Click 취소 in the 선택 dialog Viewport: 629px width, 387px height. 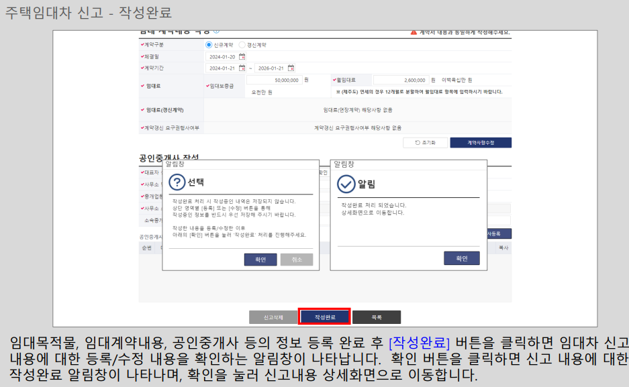pyautogui.click(x=295, y=258)
